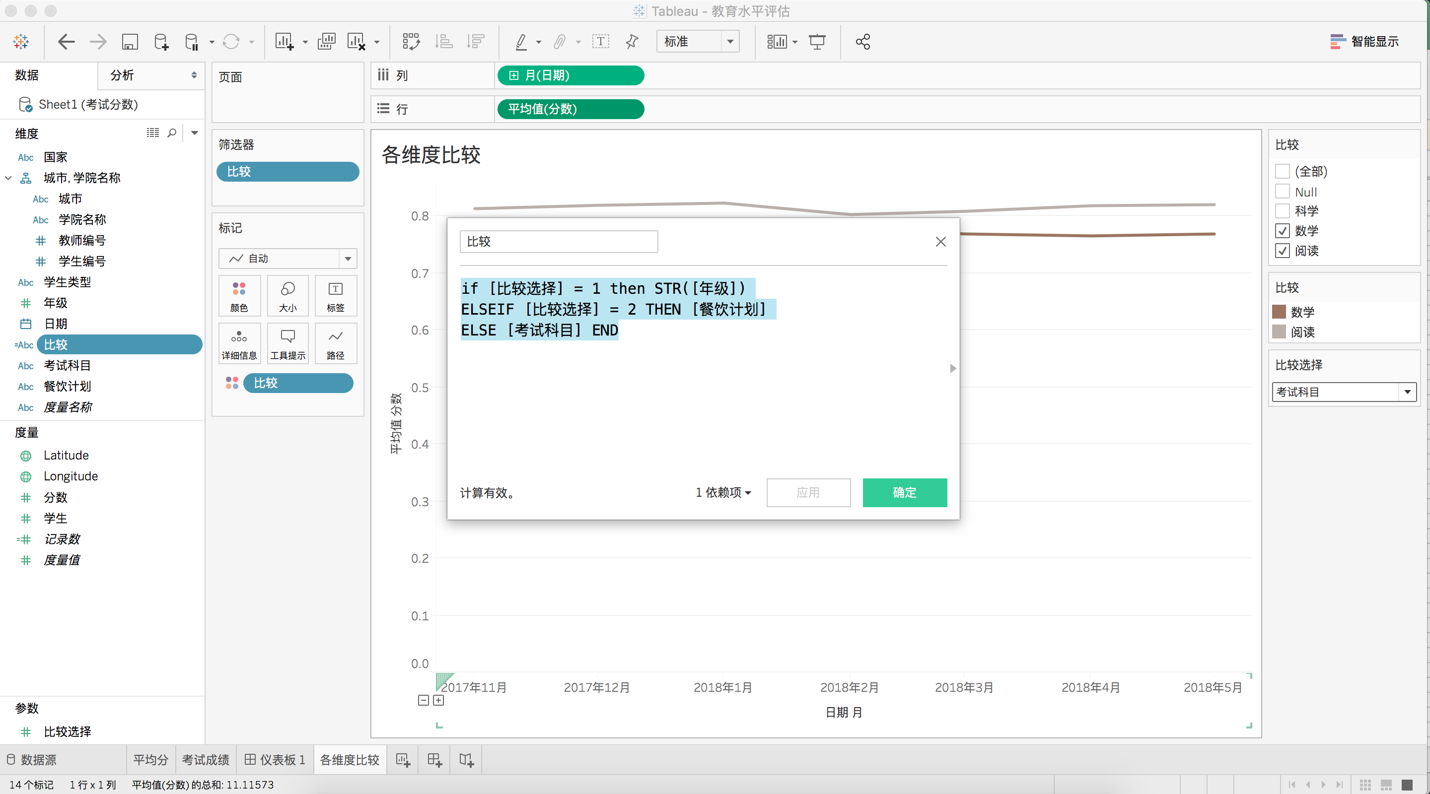Check the 科学 checkbox in 比较 legend
1430x794 pixels.
(x=1283, y=211)
